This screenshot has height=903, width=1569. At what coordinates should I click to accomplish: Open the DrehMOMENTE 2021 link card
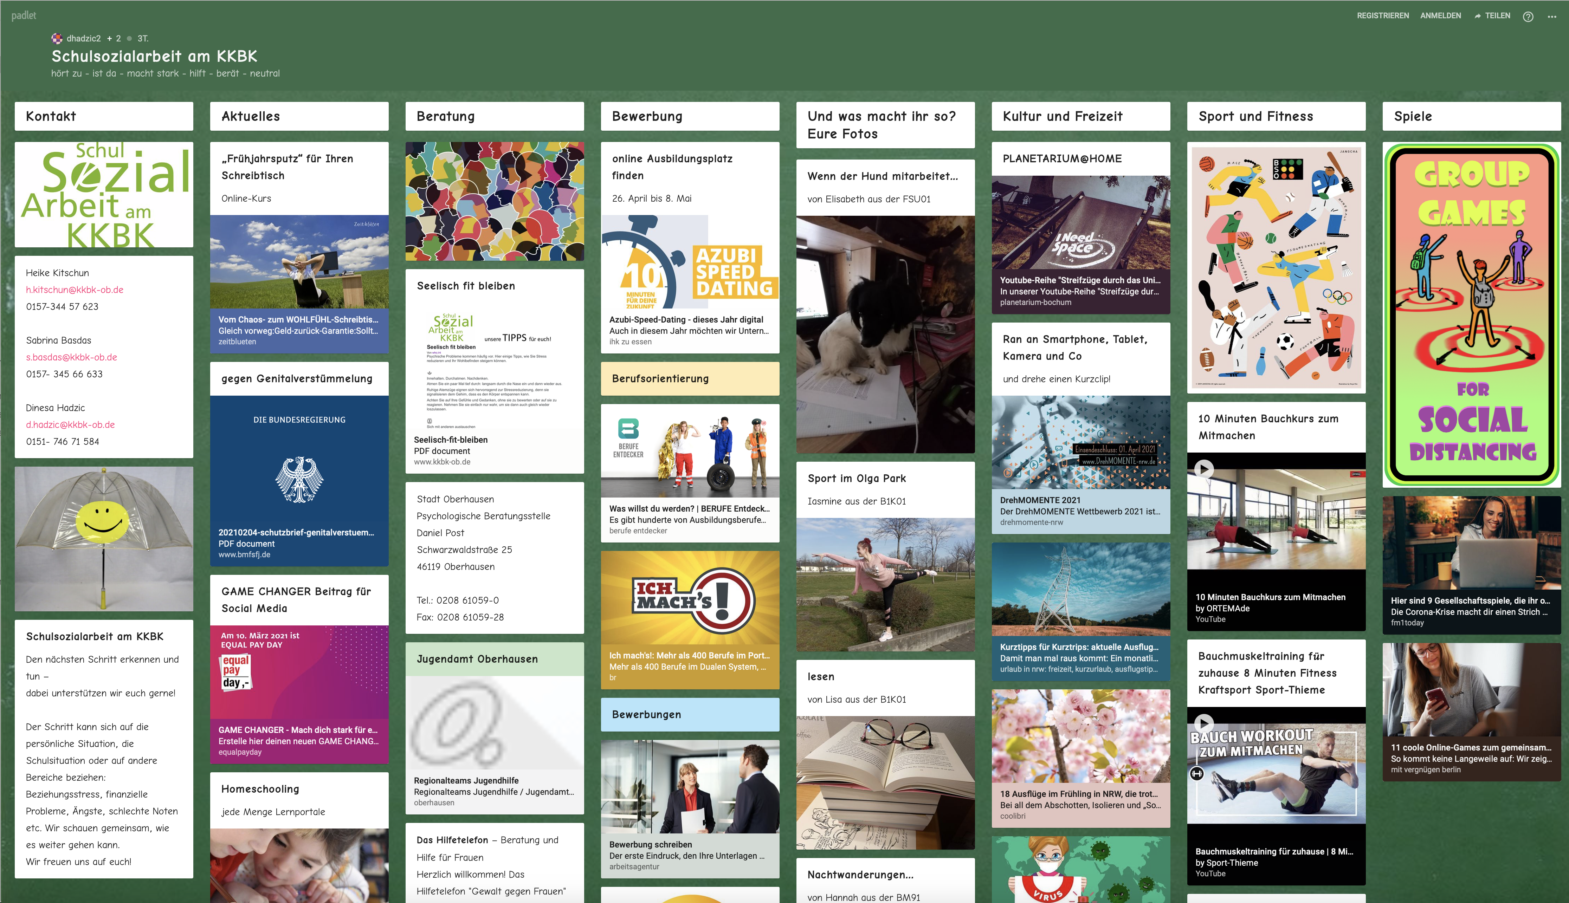pyautogui.click(x=1081, y=465)
